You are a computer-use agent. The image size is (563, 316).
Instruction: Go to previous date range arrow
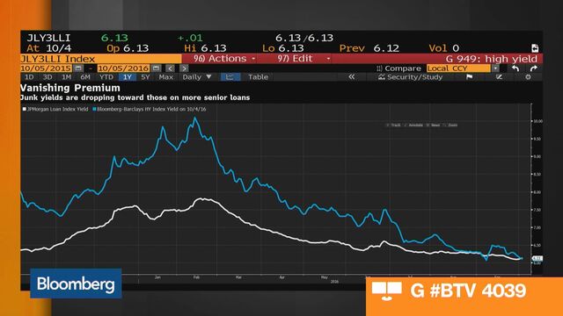[x=170, y=68]
